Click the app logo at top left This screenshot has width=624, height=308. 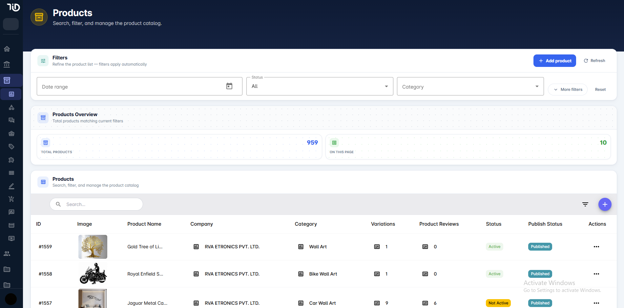(x=13, y=7)
